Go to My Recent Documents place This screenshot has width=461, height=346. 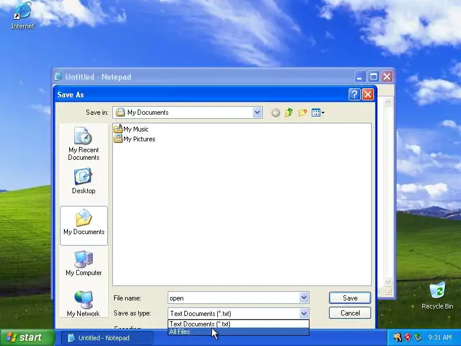[x=84, y=144]
